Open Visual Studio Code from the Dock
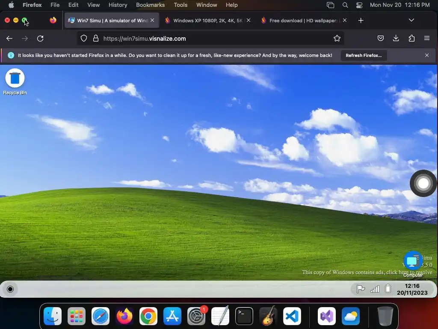438x329 pixels. tap(292, 316)
